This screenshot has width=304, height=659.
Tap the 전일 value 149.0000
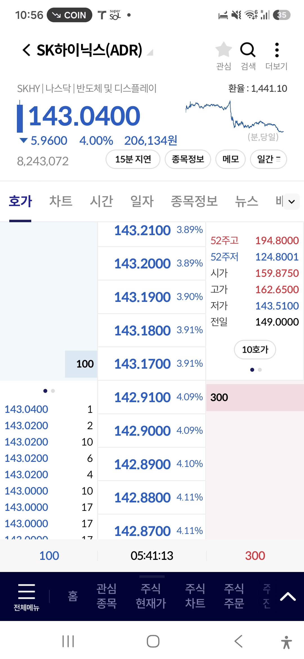tap(277, 322)
